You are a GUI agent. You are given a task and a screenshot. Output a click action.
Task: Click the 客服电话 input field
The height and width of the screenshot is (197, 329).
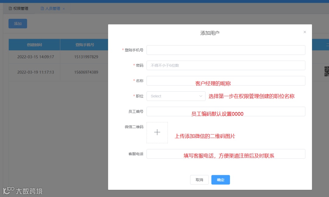pyautogui.click(x=226, y=154)
